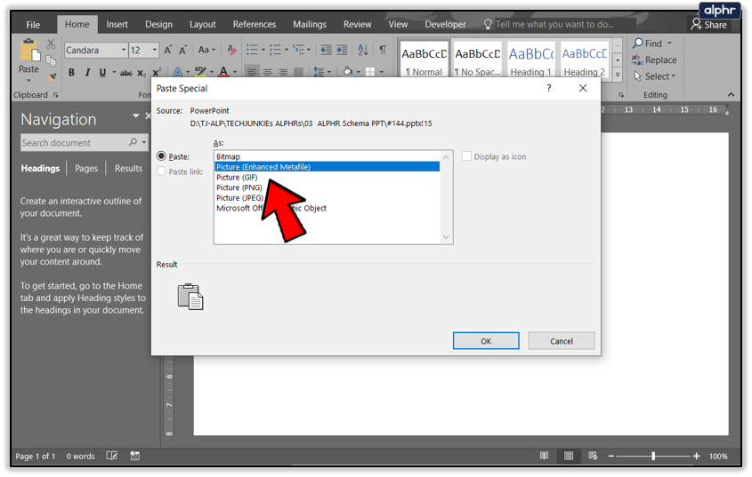Check the Display as icon checkbox
Image resolution: width=752 pixels, height=477 pixels.
pos(466,156)
